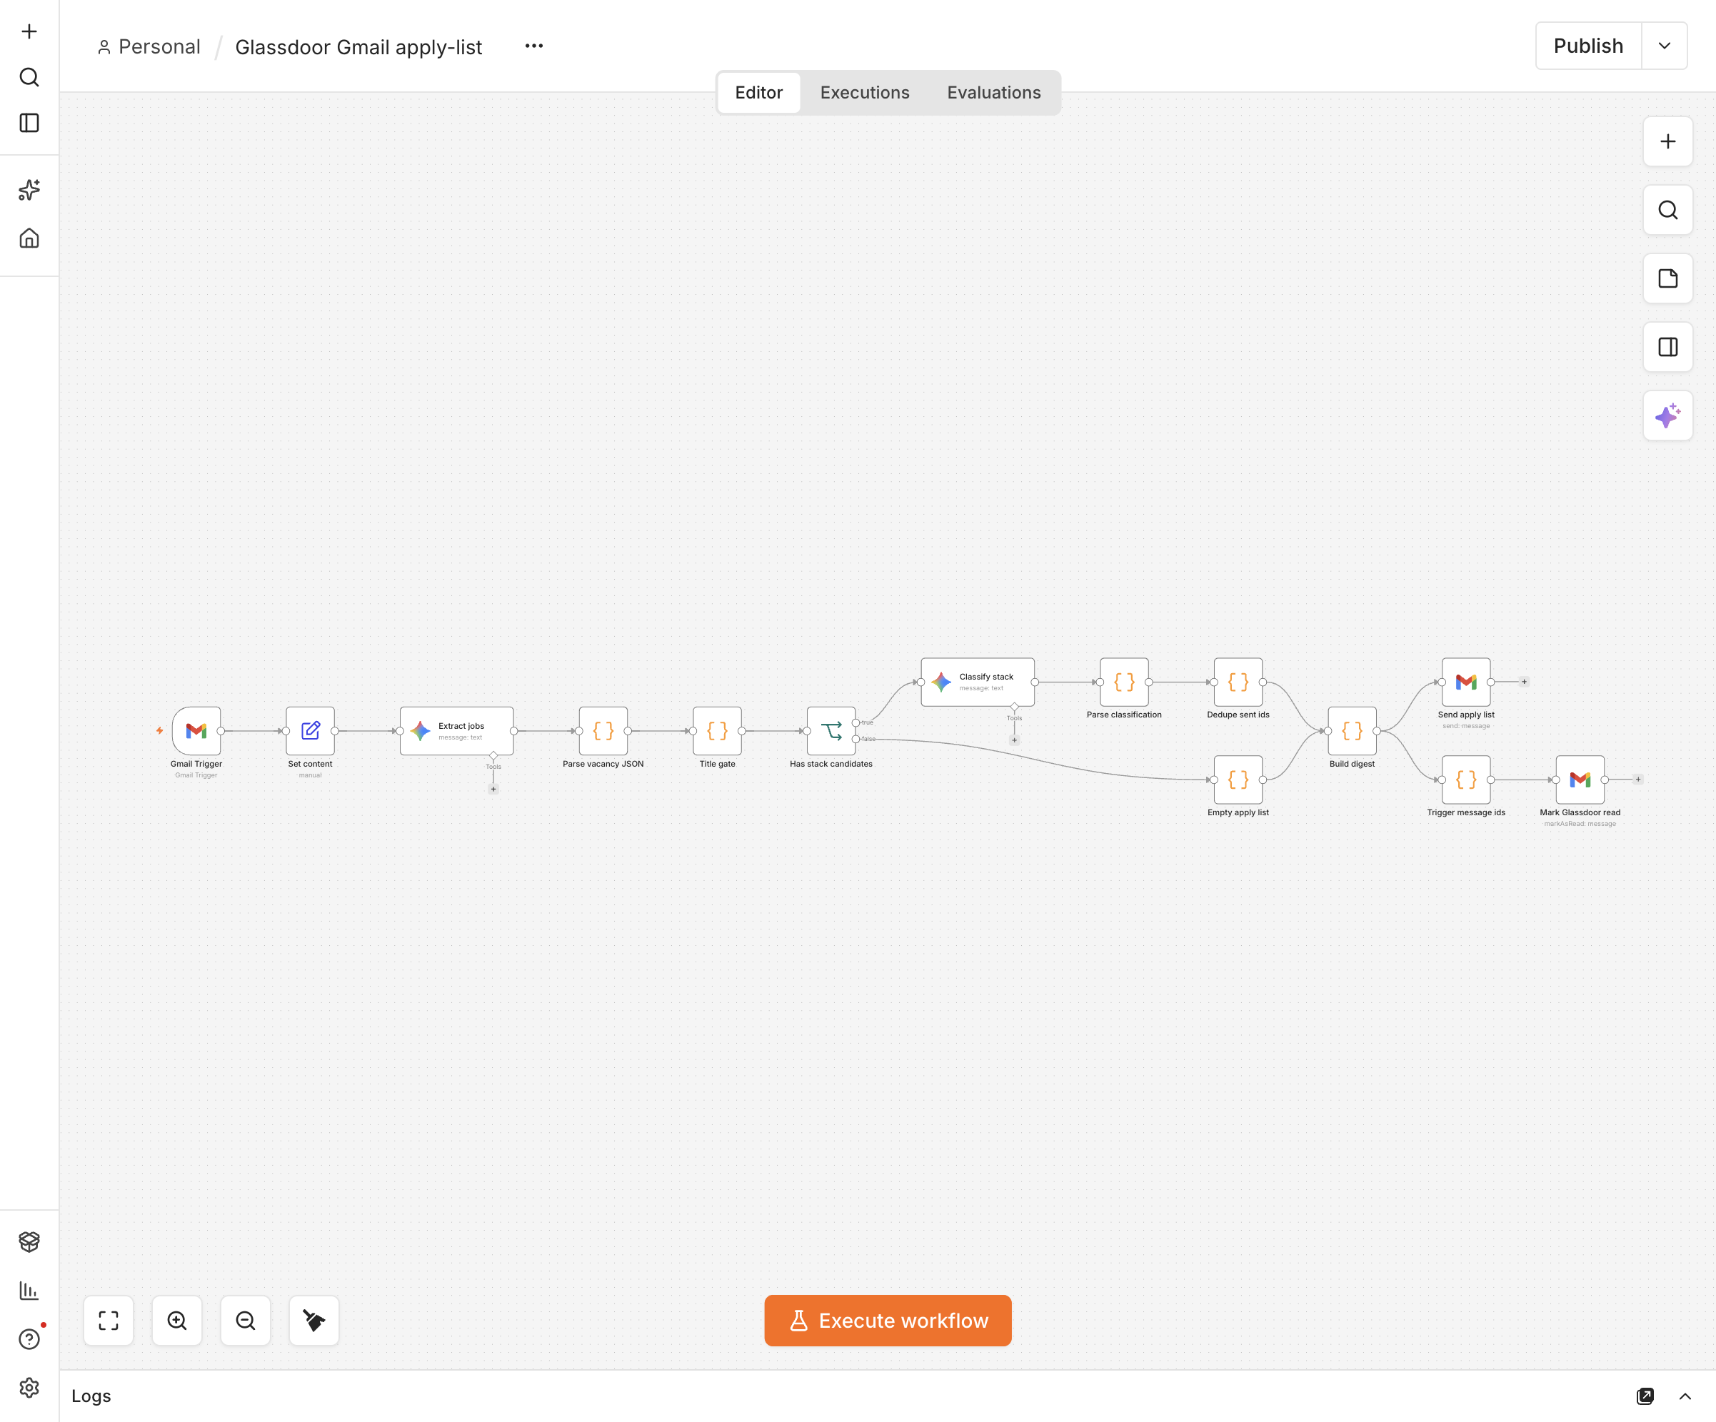Click the plus icon in left sidebar
The width and height of the screenshot is (1716, 1422).
coord(29,31)
